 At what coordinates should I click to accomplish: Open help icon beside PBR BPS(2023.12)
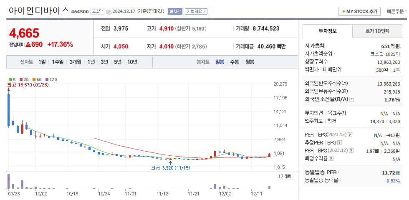(x=351, y=151)
